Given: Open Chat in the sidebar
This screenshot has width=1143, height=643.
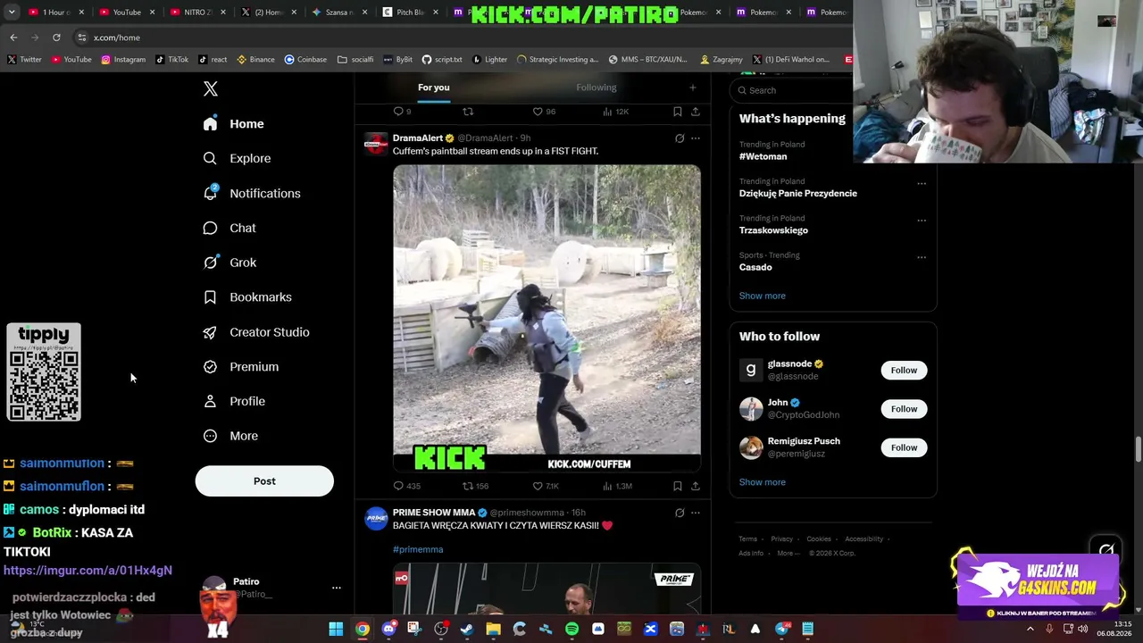Looking at the screenshot, I should coord(229,228).
